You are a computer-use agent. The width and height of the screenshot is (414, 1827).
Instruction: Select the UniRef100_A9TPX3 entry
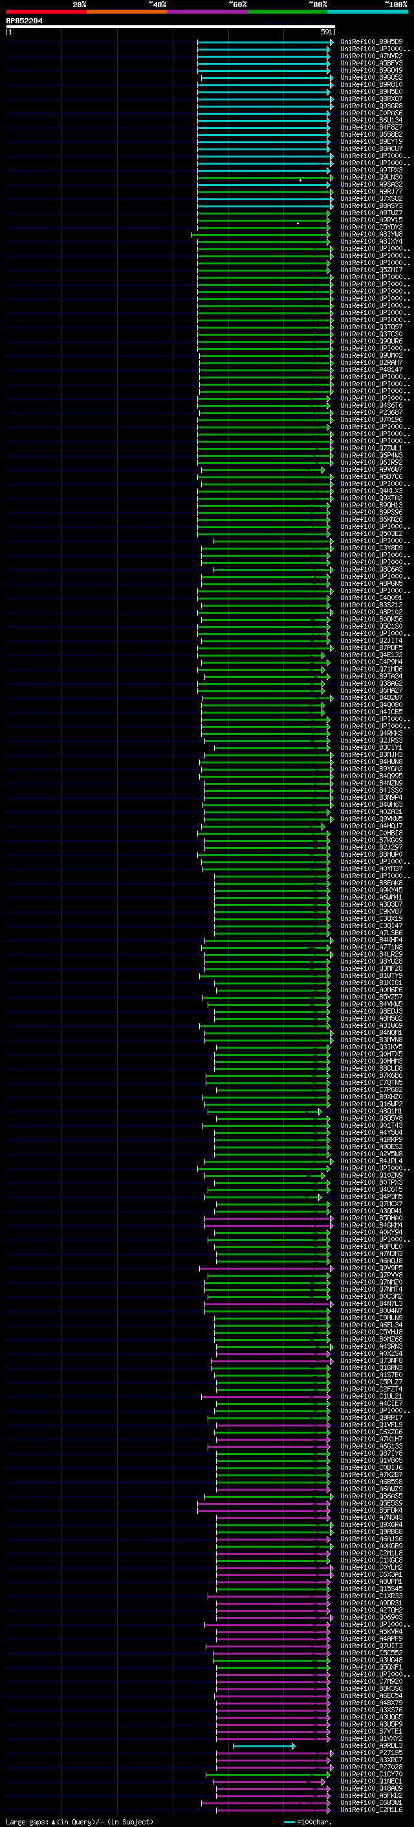click(x=371, y=170)
